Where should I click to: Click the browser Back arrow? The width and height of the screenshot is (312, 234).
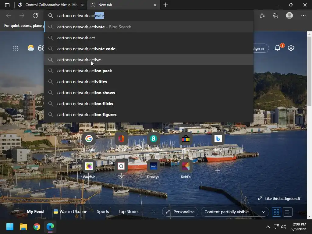click(8, 16)
